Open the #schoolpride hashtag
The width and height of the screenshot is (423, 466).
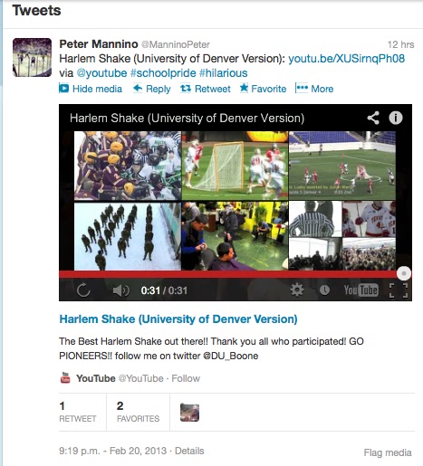pos(163,73)
